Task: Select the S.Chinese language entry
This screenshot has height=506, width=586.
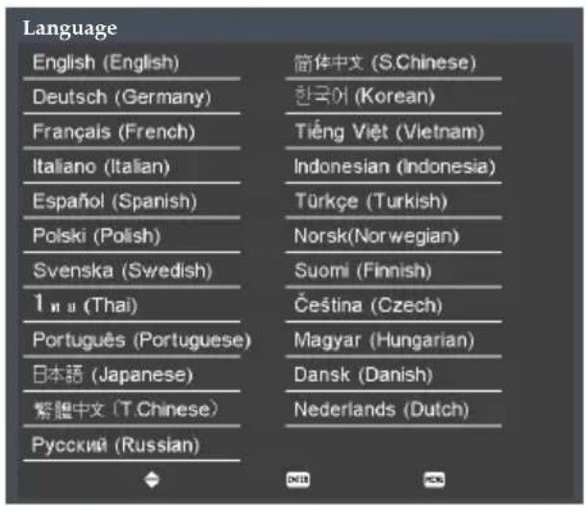Action: click(385, 63)
